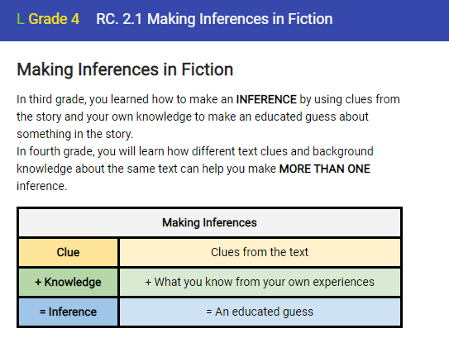This screenshot has width=449, height=357.
Task: Click What you know from your own experiences
Action: (x=260, y=283)
